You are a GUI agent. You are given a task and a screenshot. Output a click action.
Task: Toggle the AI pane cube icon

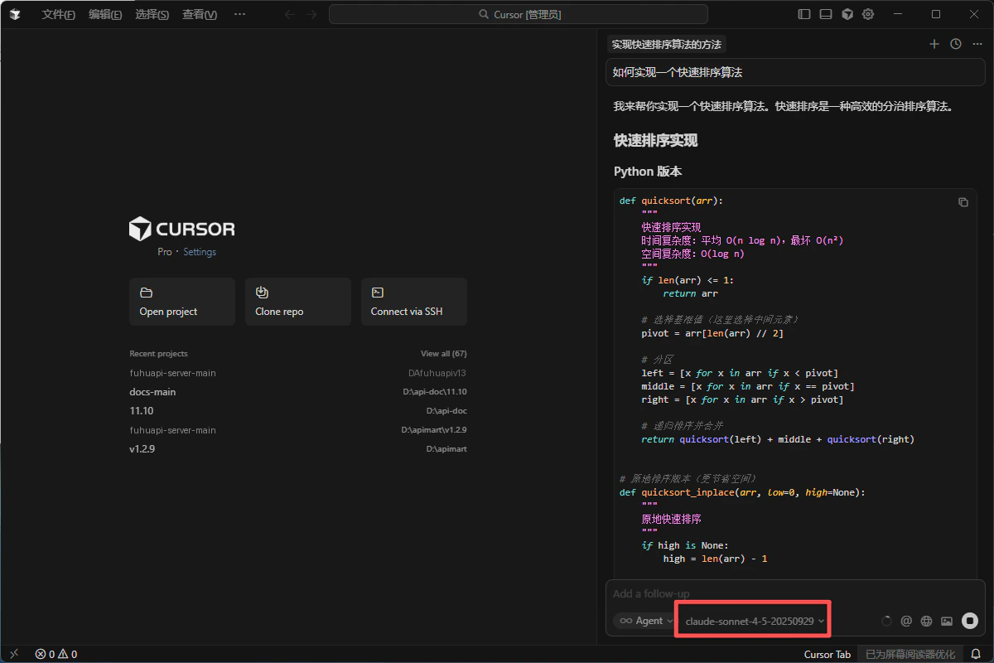point(847,14)
